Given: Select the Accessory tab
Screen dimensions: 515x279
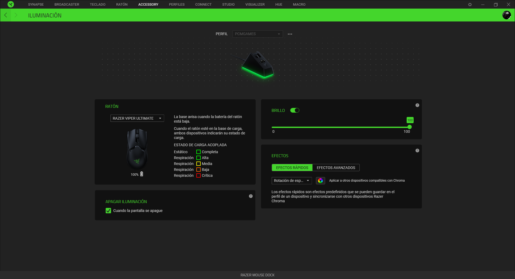Looking at the screenshot, I should 148,5.
